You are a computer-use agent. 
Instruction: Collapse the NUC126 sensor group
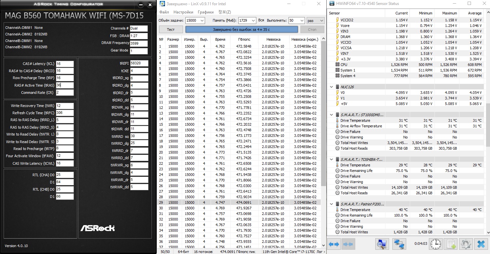(331, 87)
